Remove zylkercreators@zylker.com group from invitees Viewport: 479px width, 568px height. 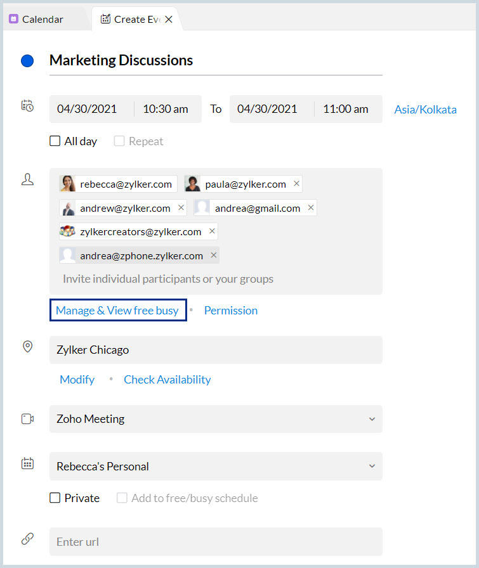coord(212,231)
